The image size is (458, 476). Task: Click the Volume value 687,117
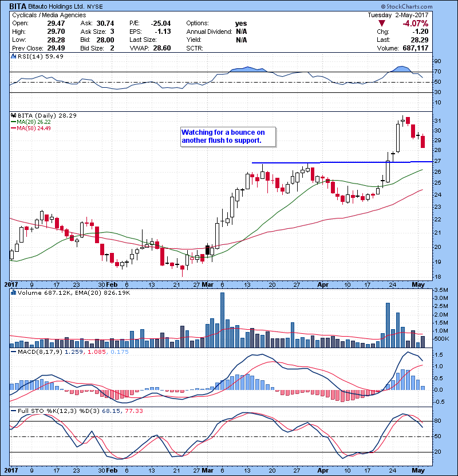(416, 48)
